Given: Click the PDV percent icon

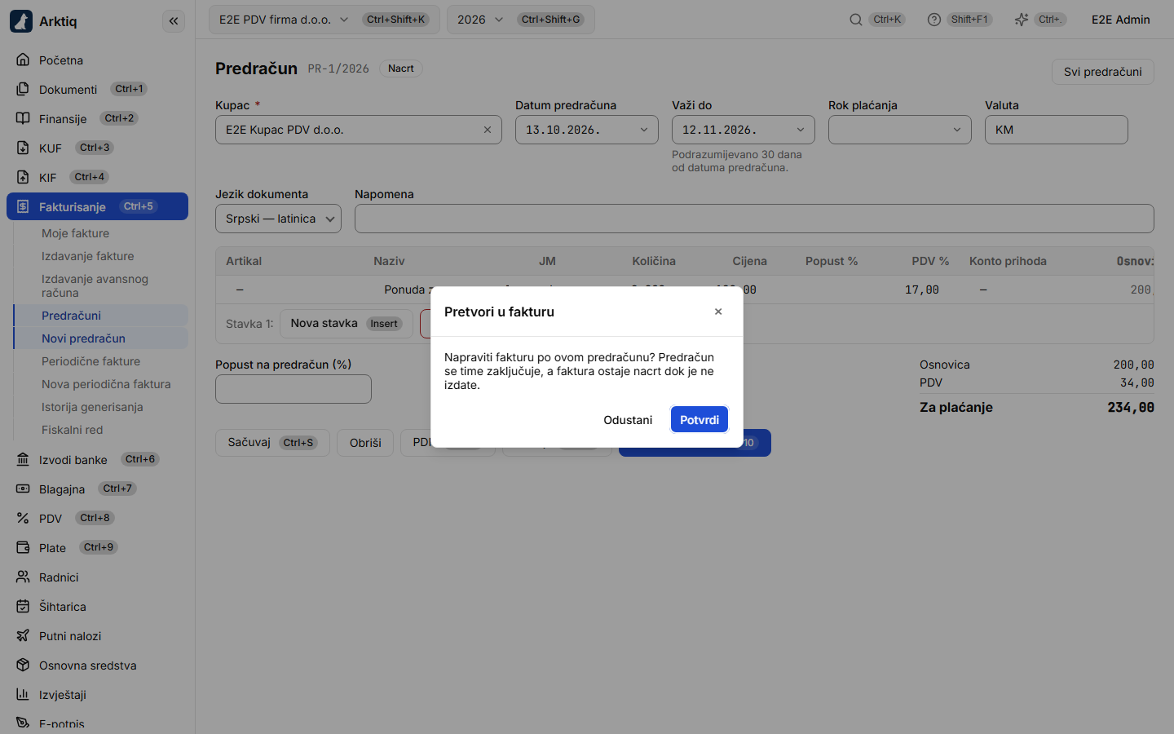Looking at the screenshot, I should 23,518.
